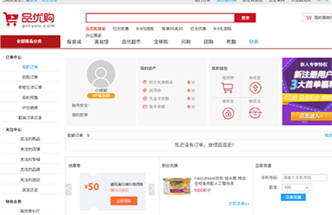Click the search text input box
This screenshot has height=215, width=332.
tap(160, 18)
